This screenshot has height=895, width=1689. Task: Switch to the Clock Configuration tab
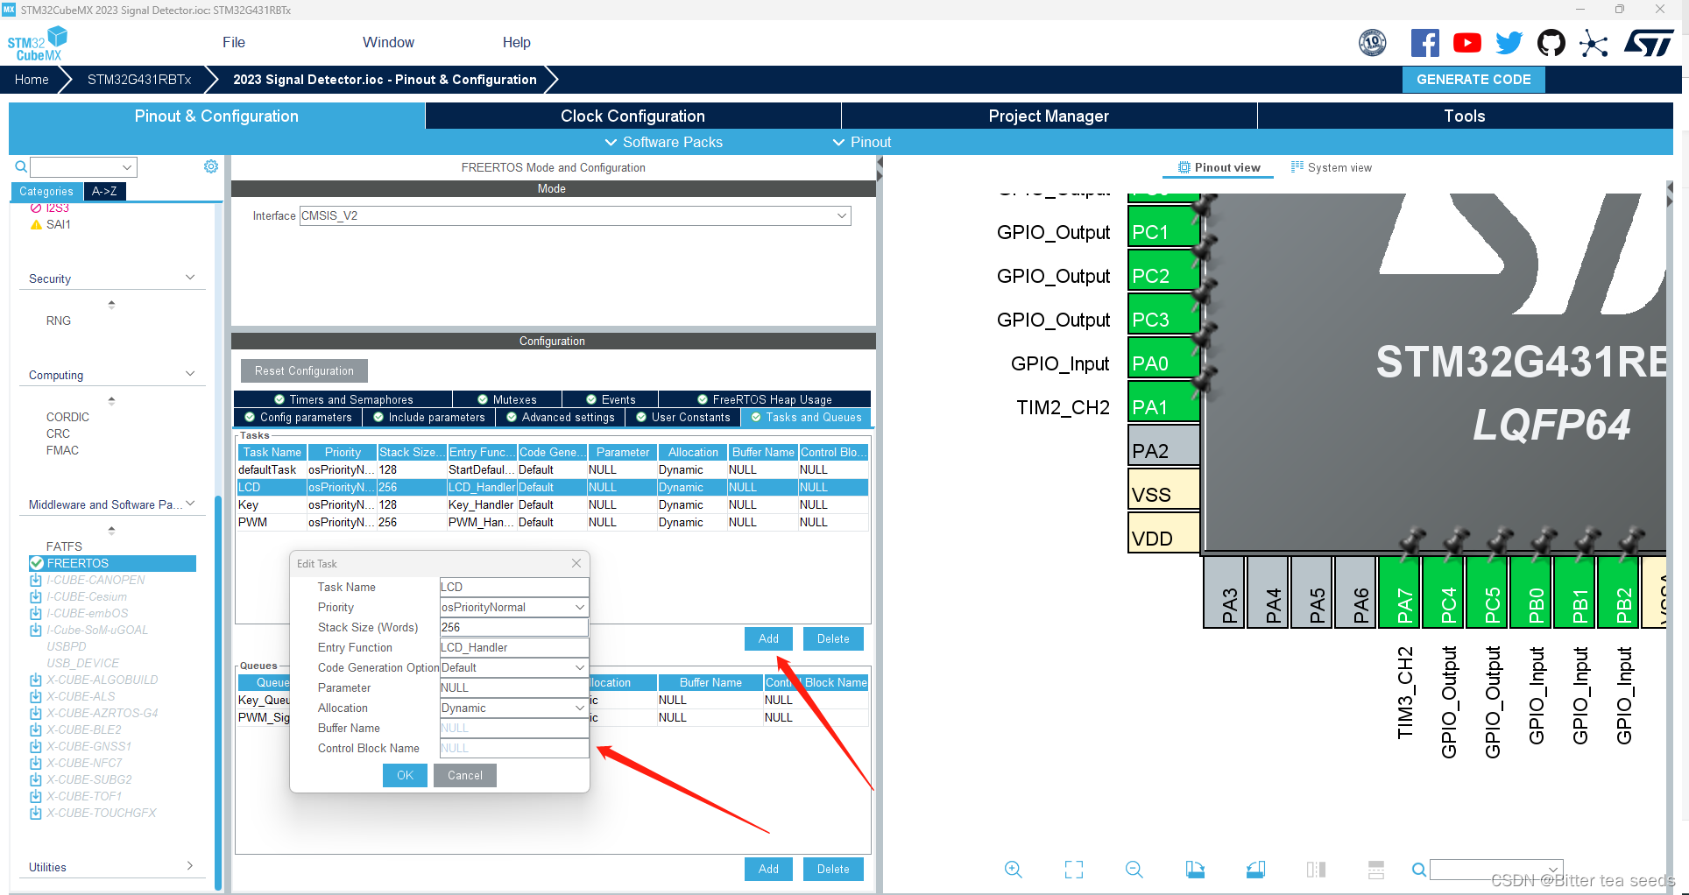632,116
